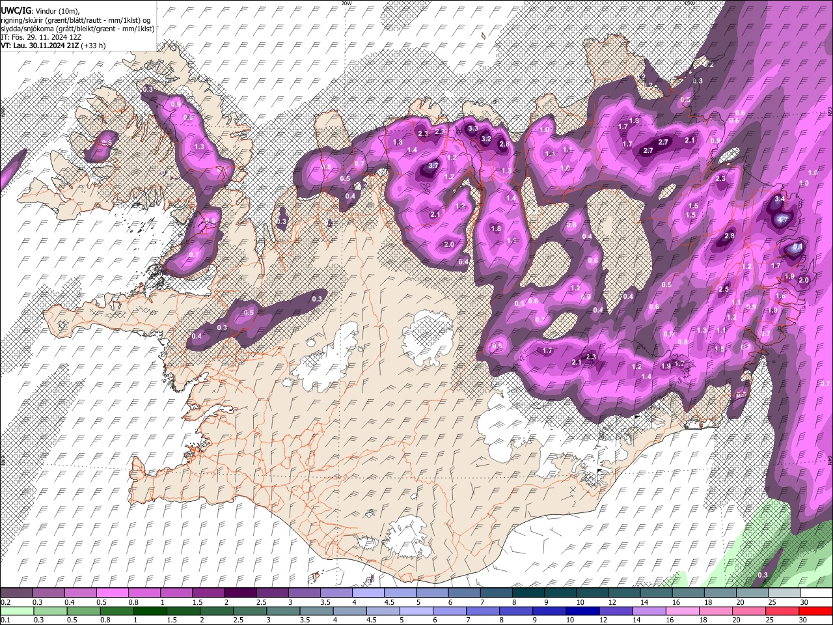
Task: Click the 'UWC/IG' title text
Action: (16, 11)
